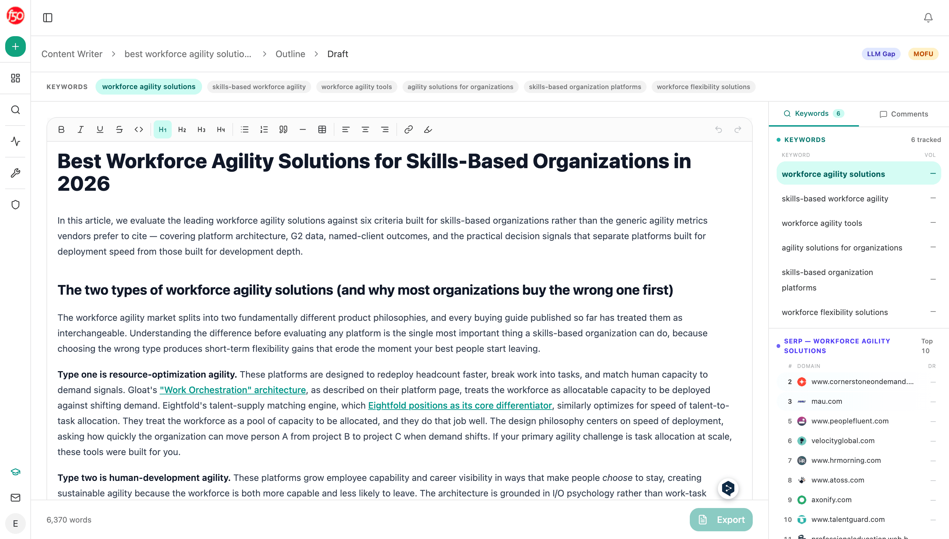Open the search icon in sidebar
The height and width of the screenshot is (539, 949).
pos(15,110)
